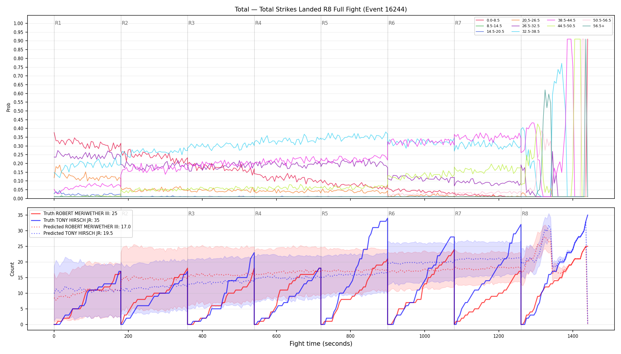Screen dimensions: 621x354
Task: Click the yellow-green line swatch beside 44.5-50.5
Action: 551,26
